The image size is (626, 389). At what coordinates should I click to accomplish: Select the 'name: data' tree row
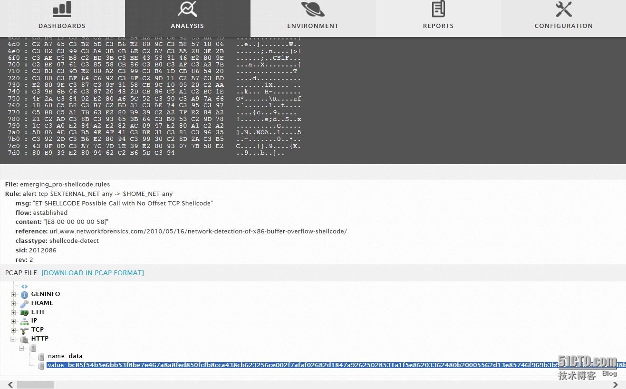click(65, 356)
